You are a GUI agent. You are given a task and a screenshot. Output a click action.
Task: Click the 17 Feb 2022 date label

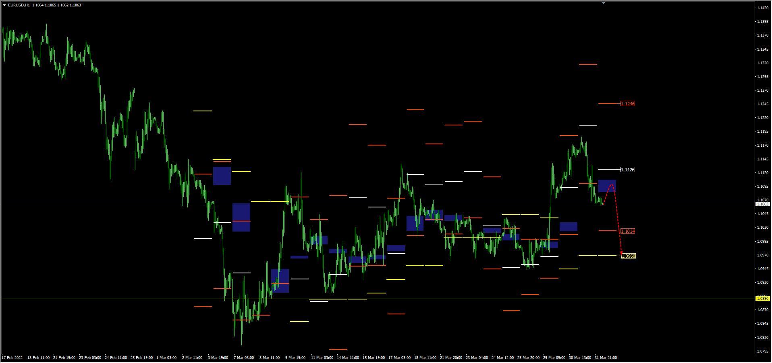12,358
